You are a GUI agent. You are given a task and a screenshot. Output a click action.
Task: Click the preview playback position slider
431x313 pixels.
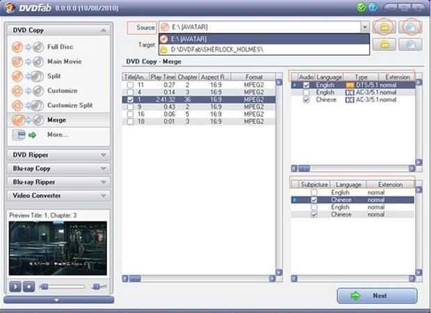pyautogui.click(x=63, y=287)
